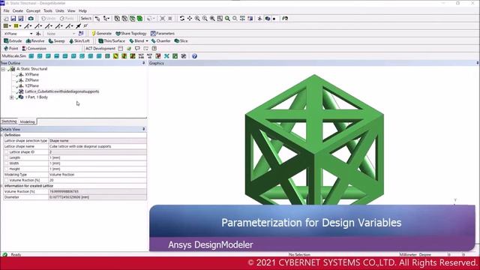Click the green Zoom to Fit magnifier
This screenshot has height=270, width=480.
pos(227,18)
